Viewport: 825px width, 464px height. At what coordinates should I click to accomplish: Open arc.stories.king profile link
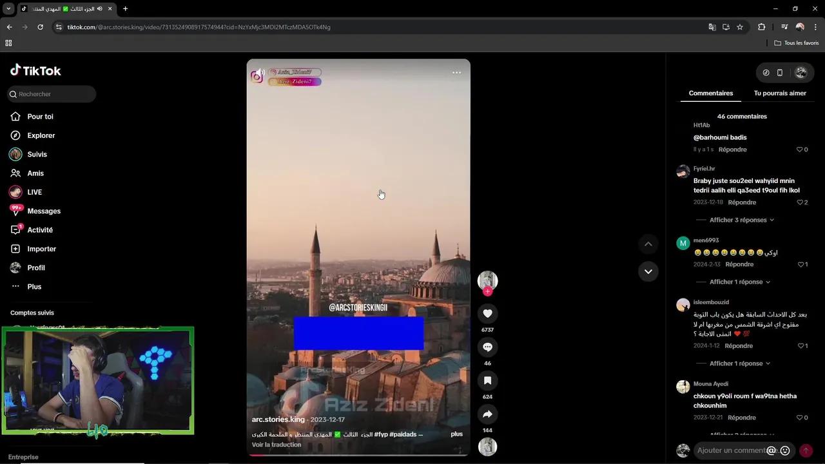point(278,420)
